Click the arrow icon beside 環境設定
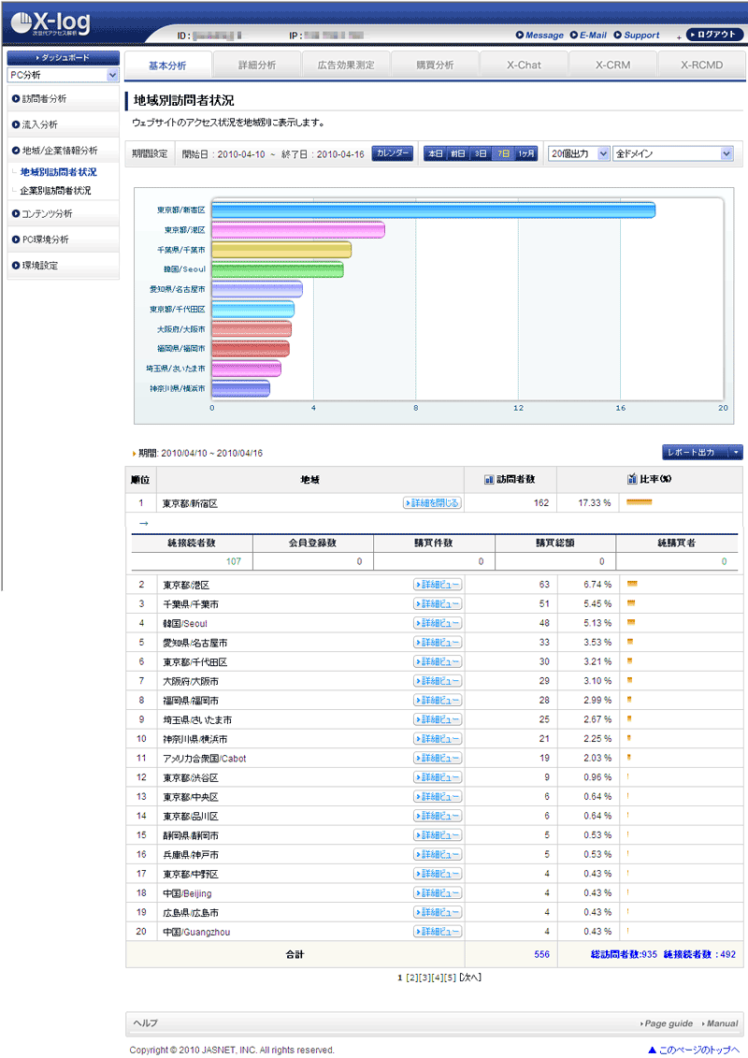 [x=16, y=266]
